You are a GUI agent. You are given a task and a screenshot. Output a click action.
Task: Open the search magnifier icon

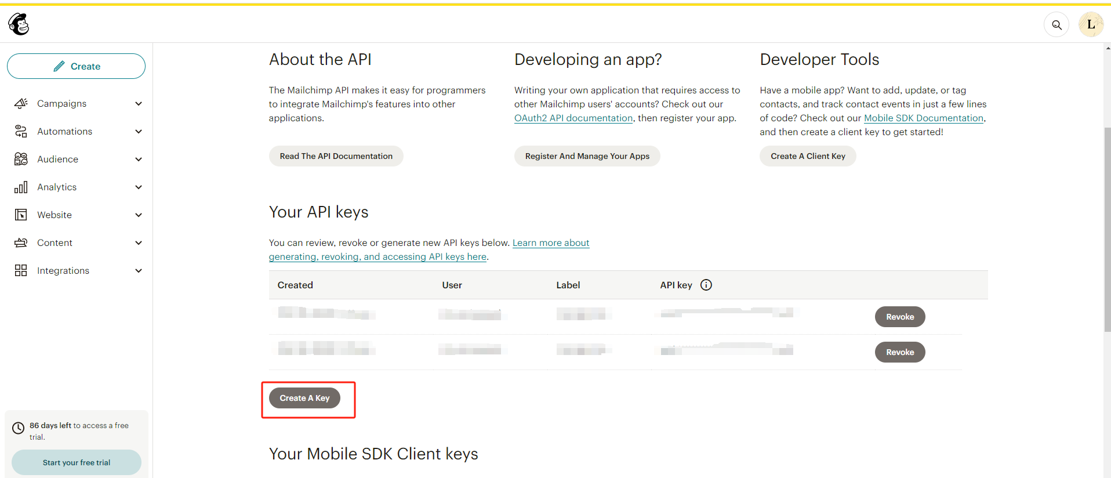1056,25
